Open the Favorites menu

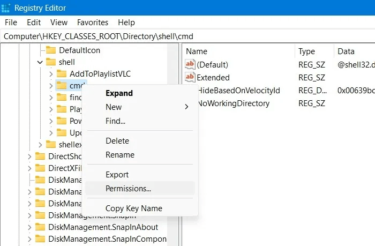coord(93,23)
